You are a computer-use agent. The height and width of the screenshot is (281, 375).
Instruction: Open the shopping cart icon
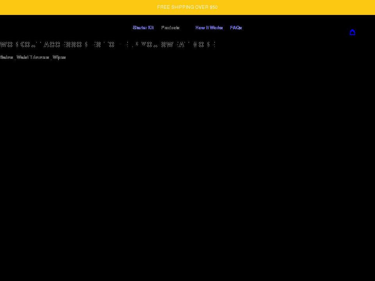[352, 32]
